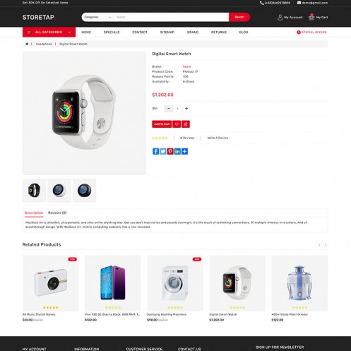Show next related products with right arrow

pos(326,245)
